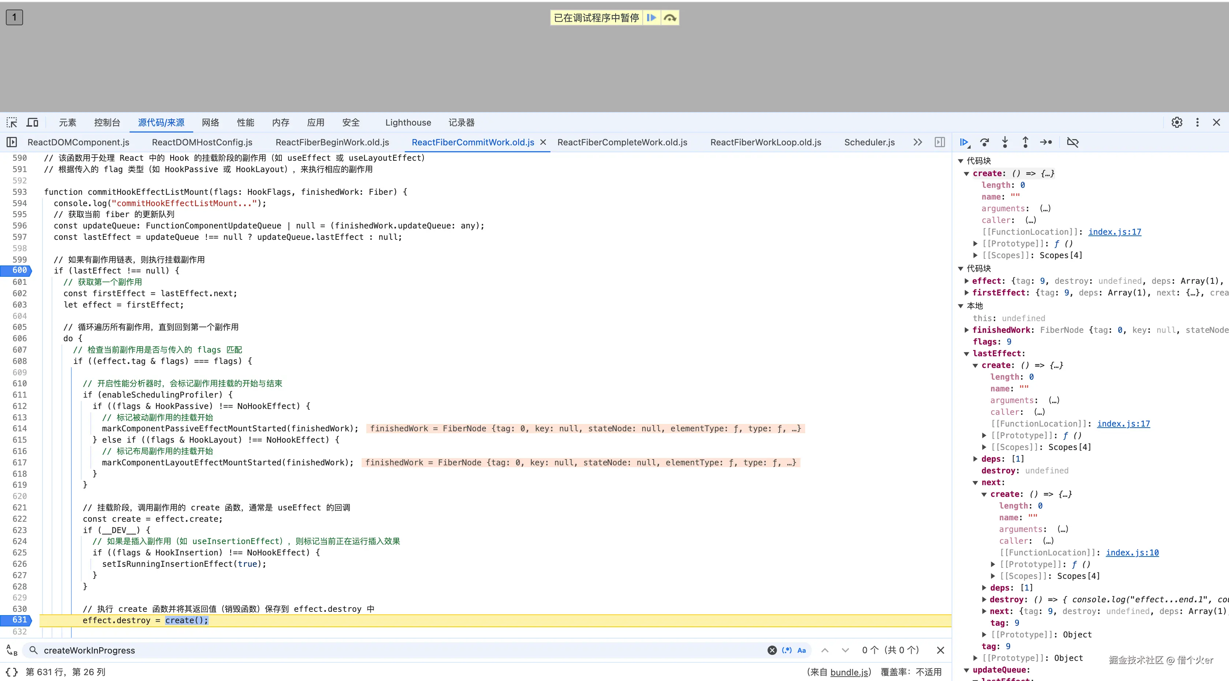This screenshot has height=681, width=1229.
Task: Toggle match case search option
Action: pos(802,651)
